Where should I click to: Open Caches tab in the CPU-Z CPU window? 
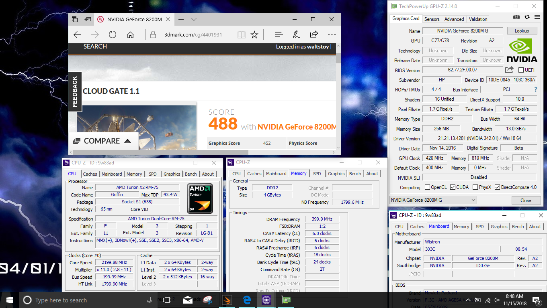pyautogui.click(x=90, y=174)
